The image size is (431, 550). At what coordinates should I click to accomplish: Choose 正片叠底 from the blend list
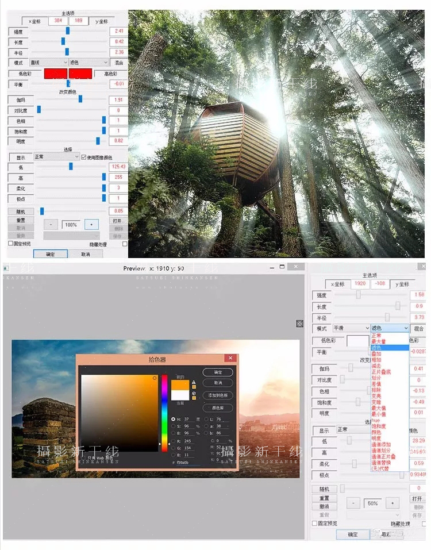(x=381, y=372)
